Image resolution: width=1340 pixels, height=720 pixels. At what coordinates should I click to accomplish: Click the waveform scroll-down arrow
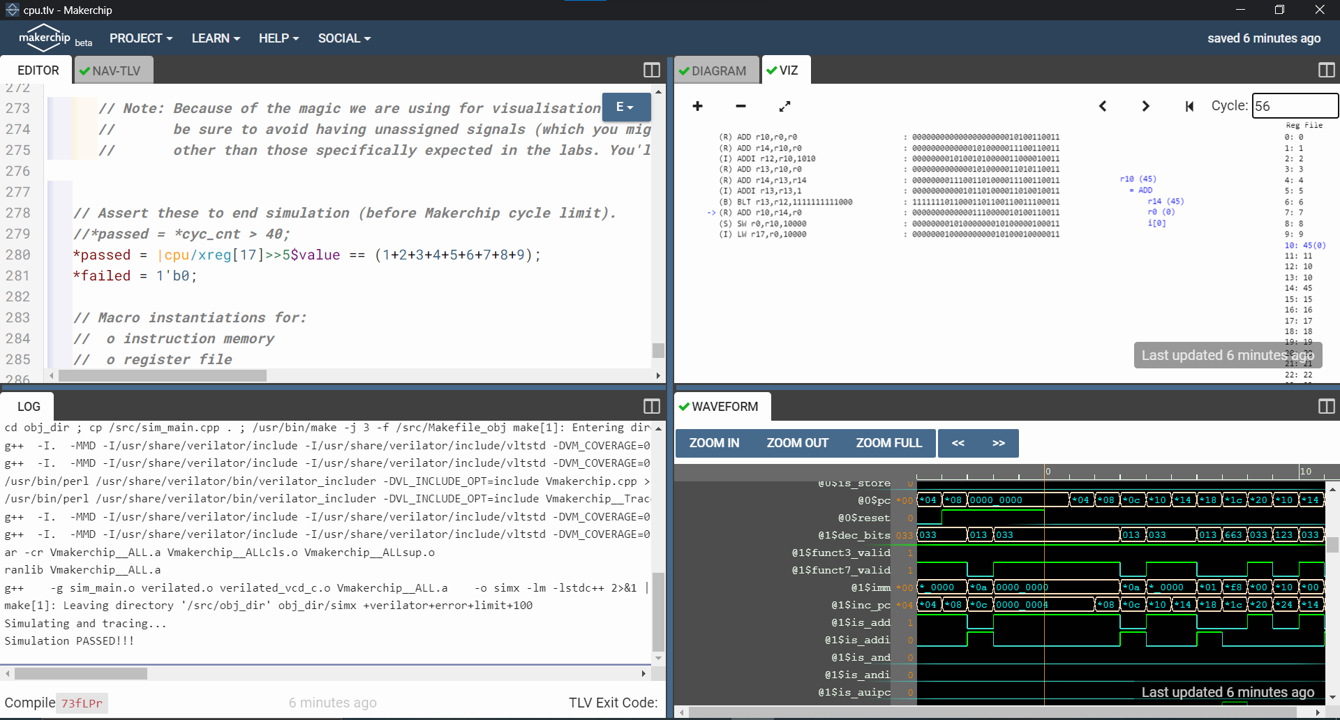[x=1332, y=697]
